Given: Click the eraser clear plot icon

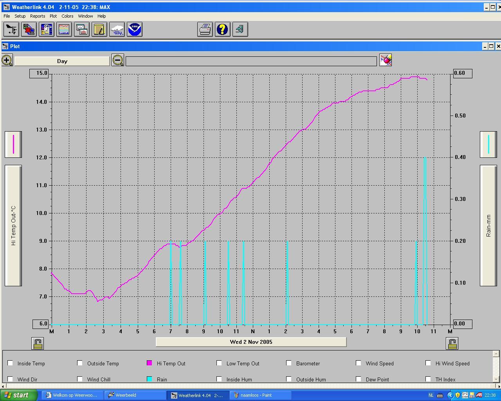Looking at the screenshot, I should 386,60.
